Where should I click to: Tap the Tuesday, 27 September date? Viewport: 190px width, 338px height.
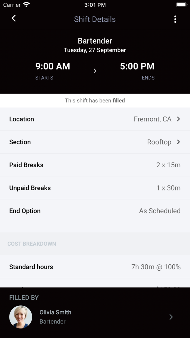pyautogui.click(x=95, y=50)
